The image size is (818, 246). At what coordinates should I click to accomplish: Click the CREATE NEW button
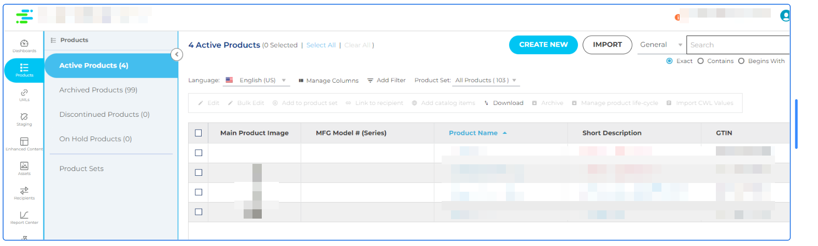pyautogui.click(x=543, y=45)
